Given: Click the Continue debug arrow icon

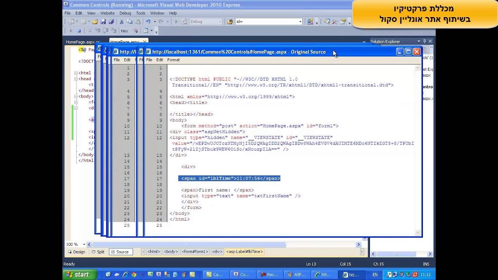Looking at the screenshot, I should 71,31.
